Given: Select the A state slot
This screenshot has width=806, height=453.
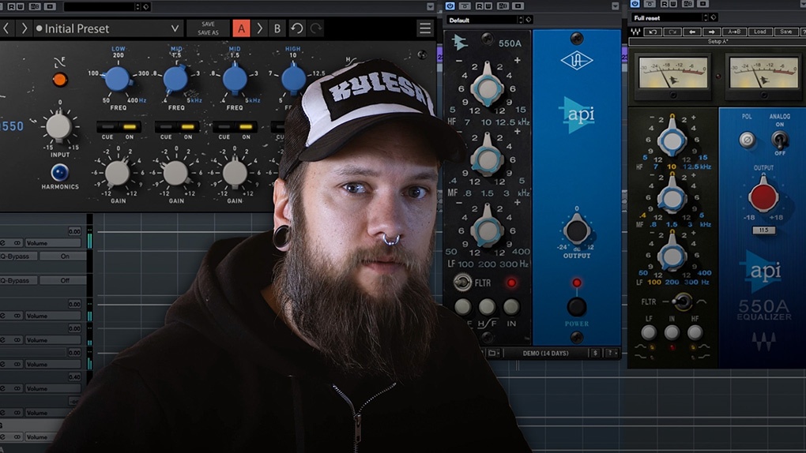Looking at the screenshot, I should (x=241, y=28).
